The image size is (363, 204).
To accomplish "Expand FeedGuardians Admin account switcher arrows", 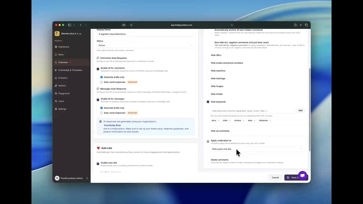I will point(87,178).
